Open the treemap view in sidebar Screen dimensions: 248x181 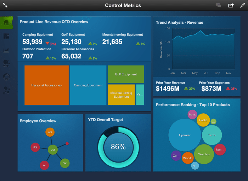pos(6,36)
